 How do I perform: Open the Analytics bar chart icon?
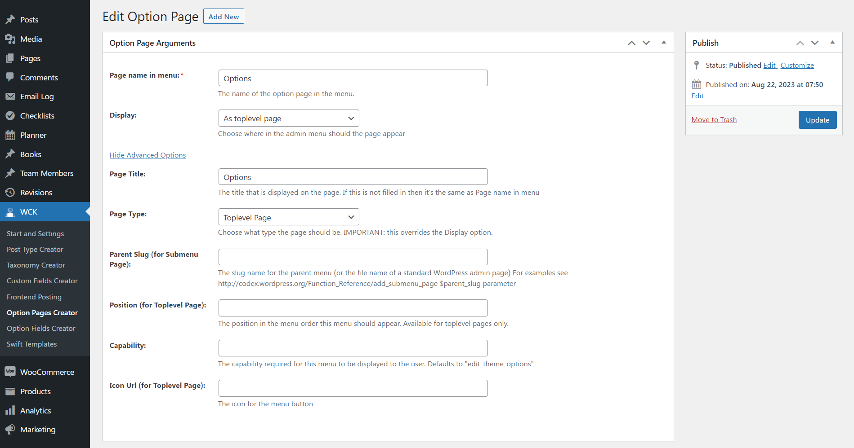[x=10, y=410]
